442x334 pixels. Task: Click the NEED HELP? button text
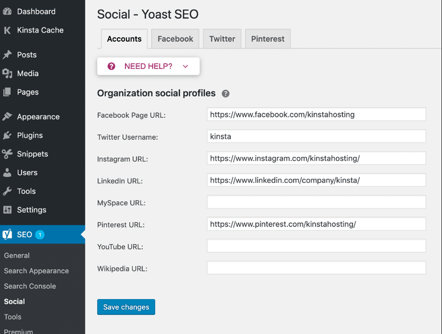(148, 66)
